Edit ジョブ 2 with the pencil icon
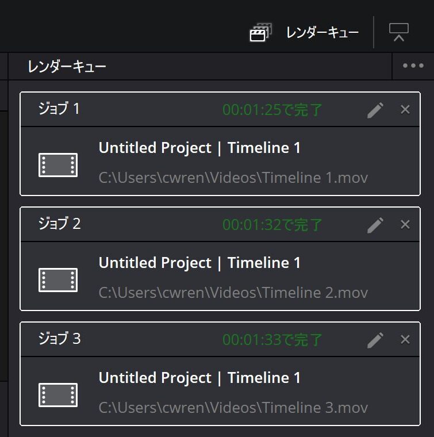Image resolution: width=434 pixels, height=437 pixels. point(375,224)
